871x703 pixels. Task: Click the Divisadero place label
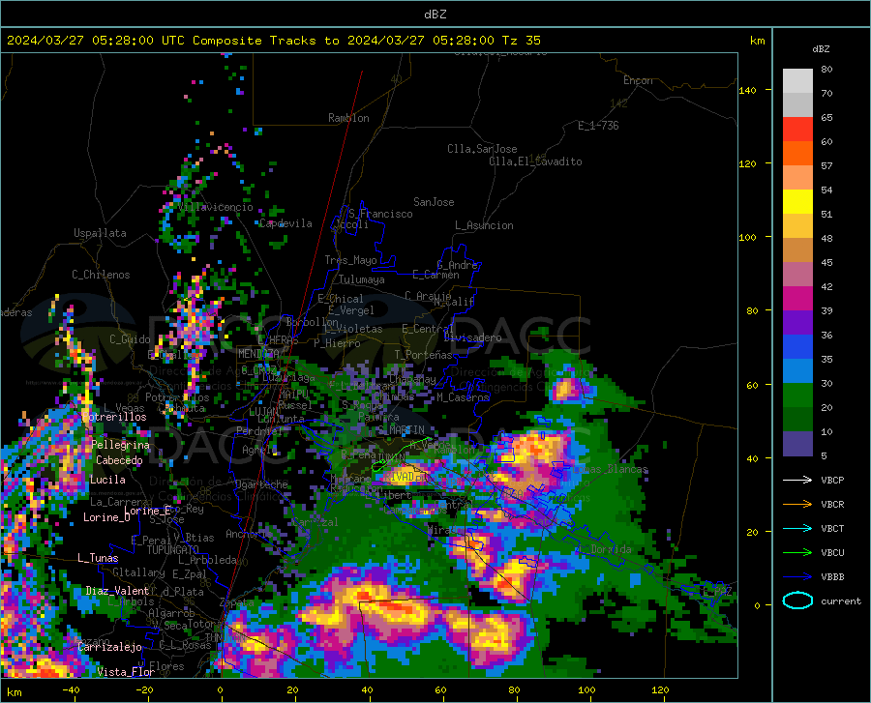tap(472, 337)
